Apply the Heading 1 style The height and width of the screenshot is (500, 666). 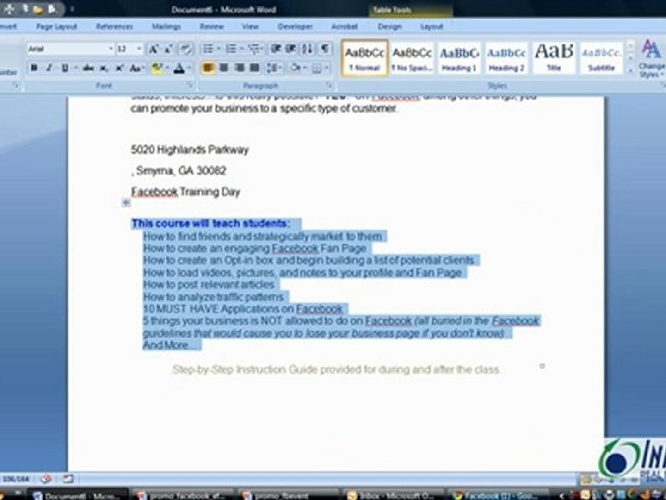(x=459, y=58)
